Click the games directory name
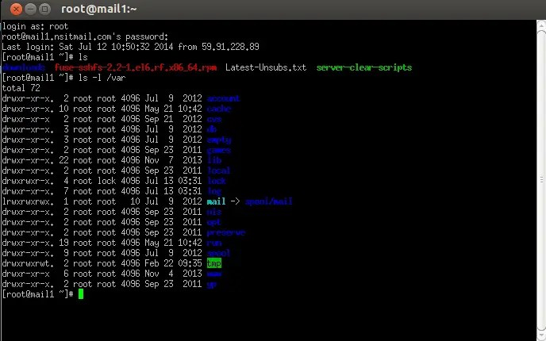Screen dimensions: 546x341 [x=219, y=150]
